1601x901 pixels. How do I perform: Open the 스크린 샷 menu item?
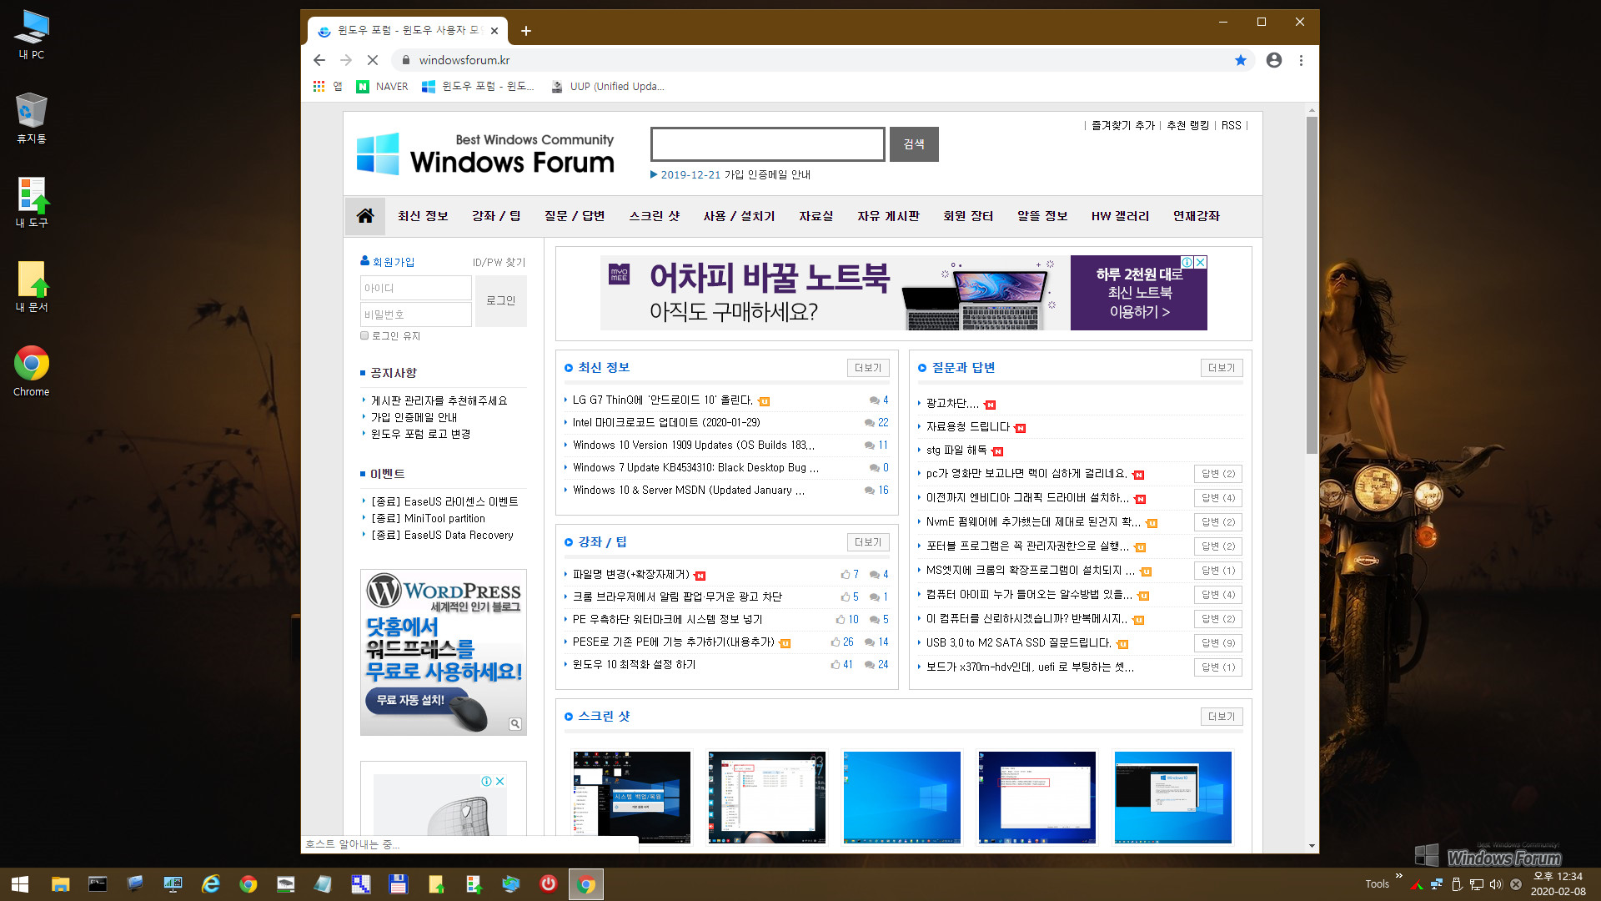click(655, 216)
